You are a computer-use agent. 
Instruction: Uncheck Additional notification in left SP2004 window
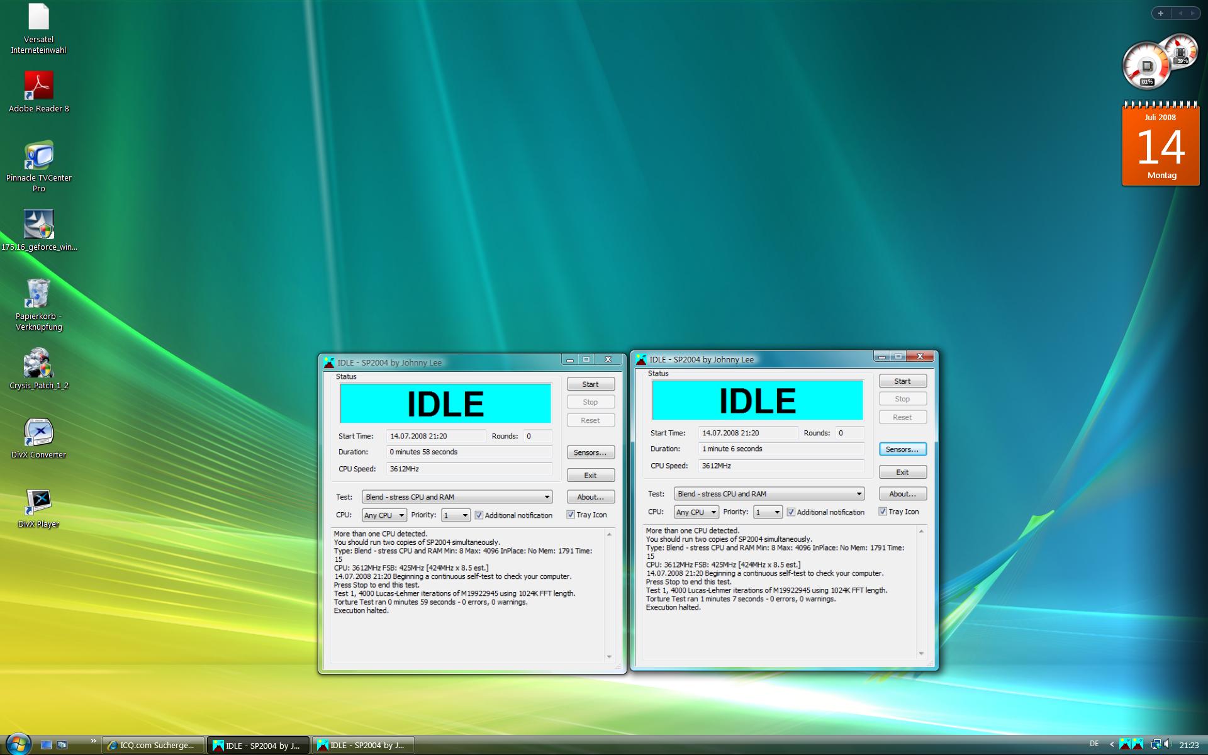coord(479,515)
